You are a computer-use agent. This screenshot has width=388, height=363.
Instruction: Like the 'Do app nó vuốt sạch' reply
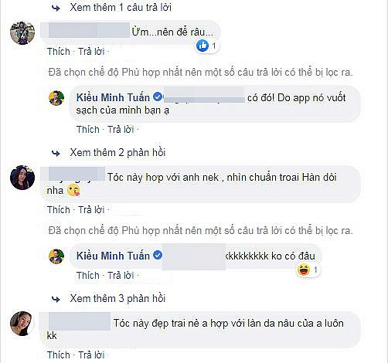tap(88, 129)
